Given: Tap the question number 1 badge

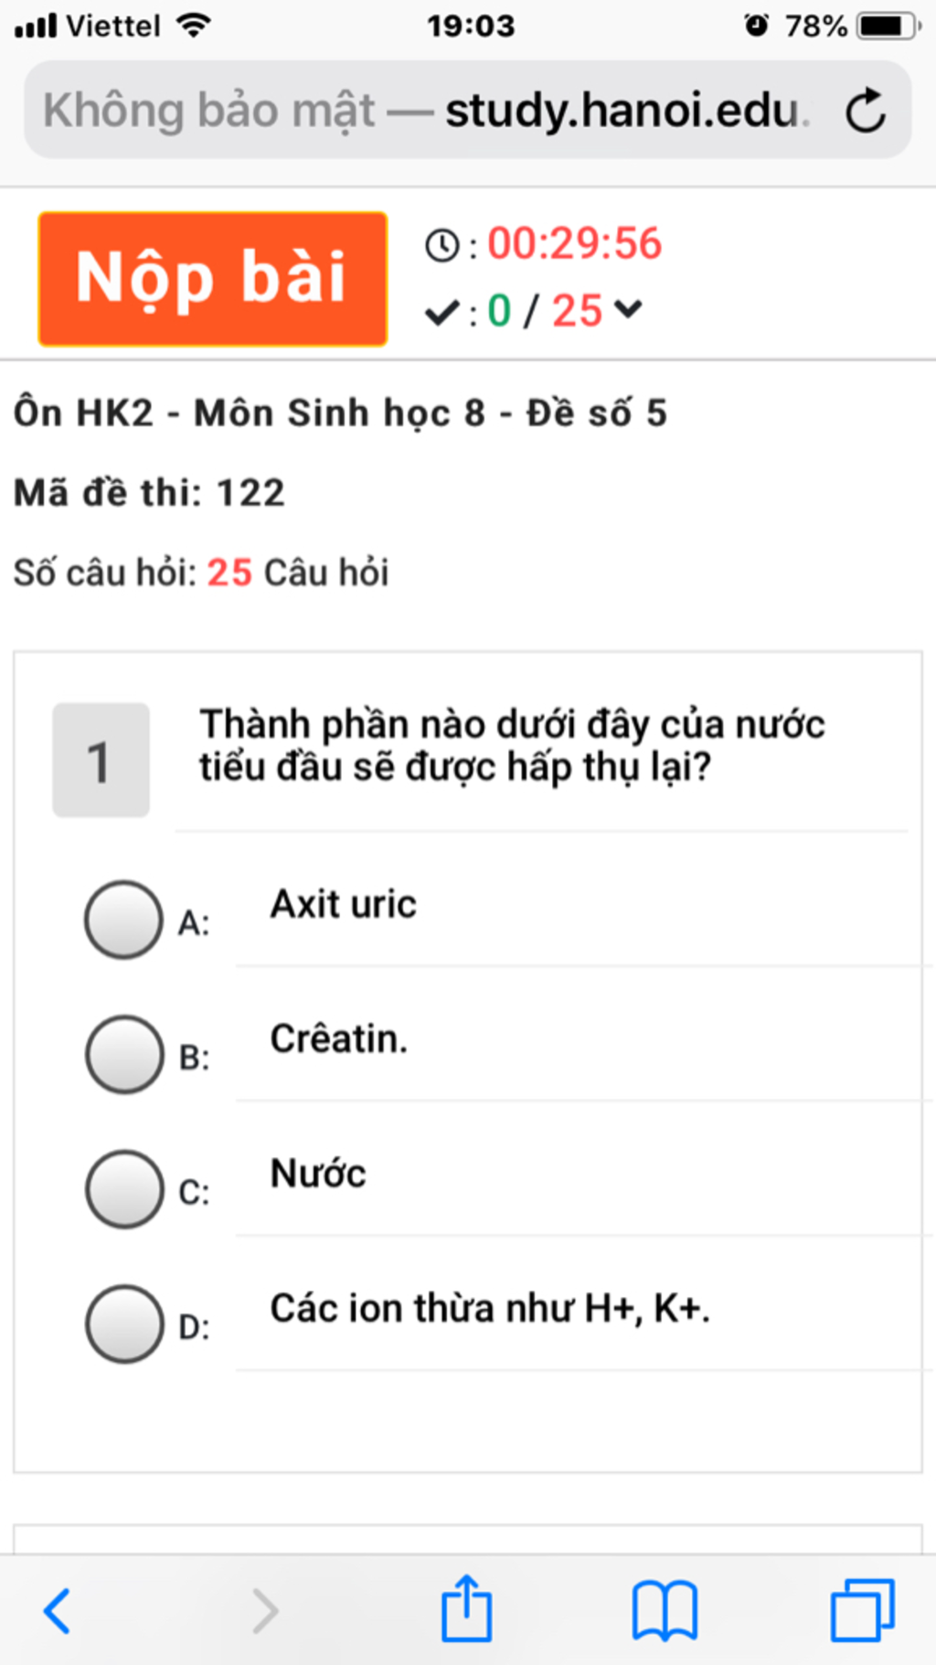Looking at the screenshot, I should 101,759.
